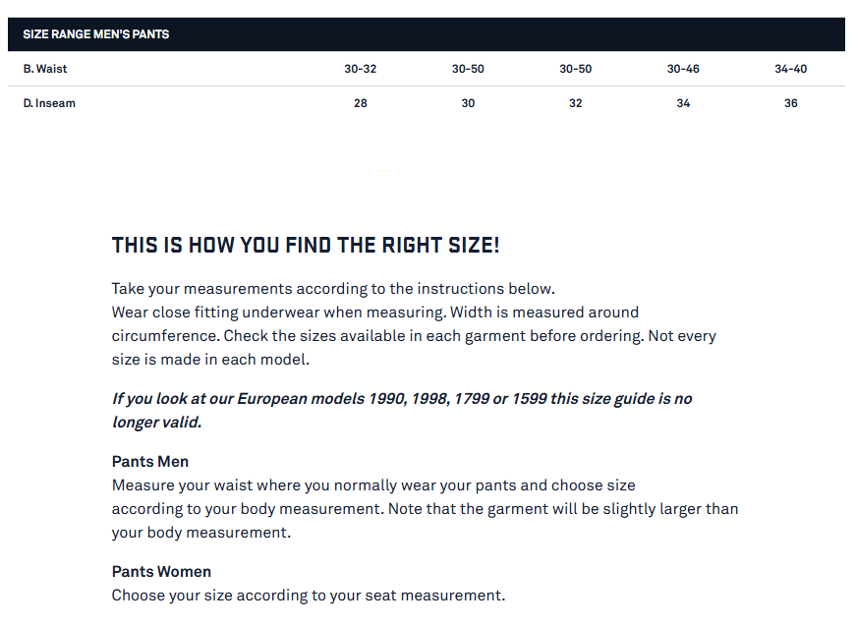Click the 30-50 waist above inseam 30

[468, 70]
